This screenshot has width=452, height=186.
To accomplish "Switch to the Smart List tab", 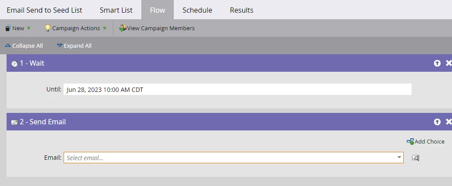I will tap(116, 10).
